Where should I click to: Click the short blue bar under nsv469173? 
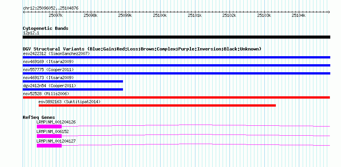tap(73, 81)
